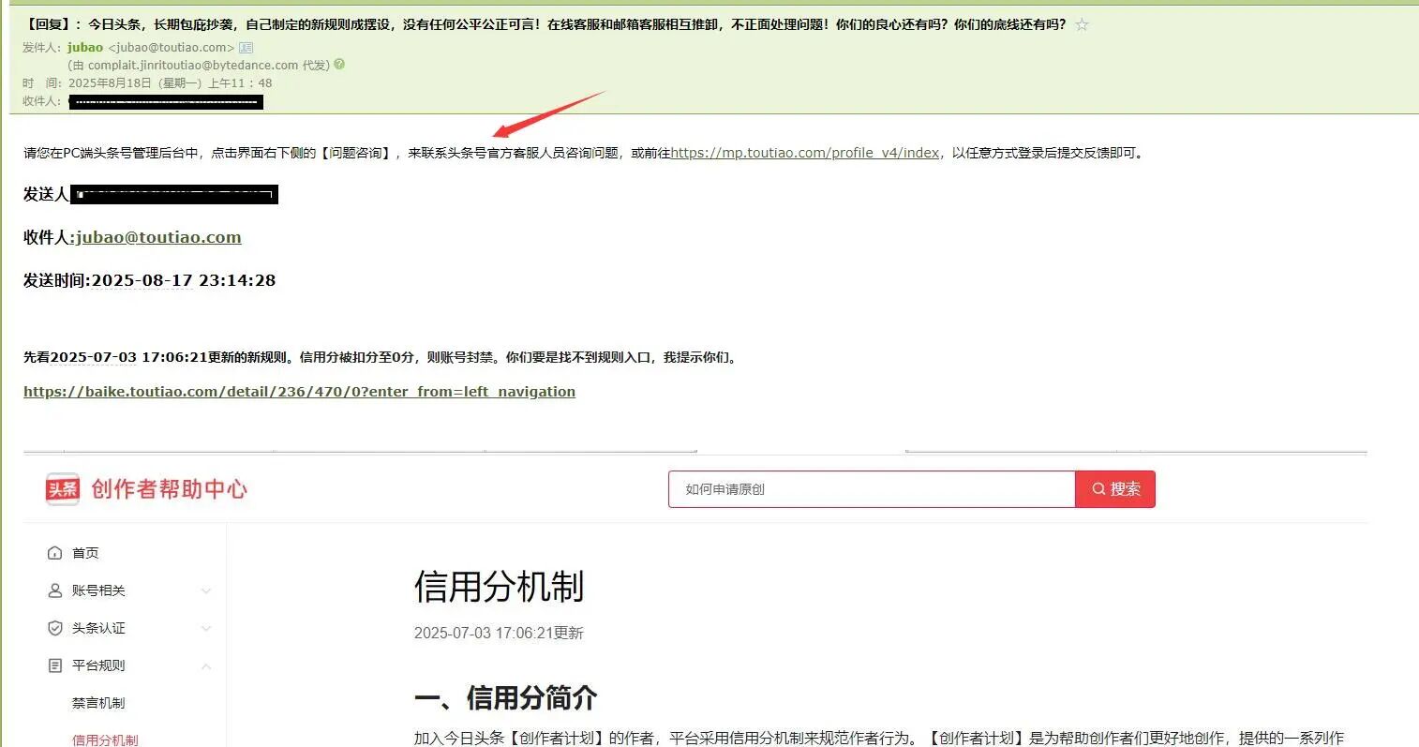Click the received time 2025年8月18日 text
1419x747 pixels.
(x=170, y=82)
